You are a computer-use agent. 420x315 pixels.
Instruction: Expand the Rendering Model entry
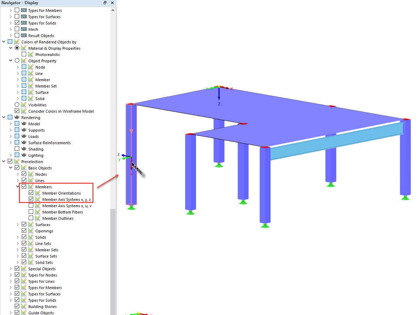coord(11,124)
